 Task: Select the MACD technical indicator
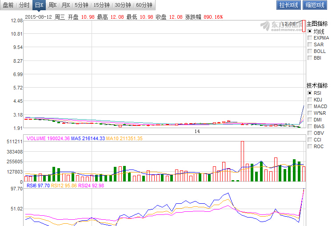[x=310, y=107]
